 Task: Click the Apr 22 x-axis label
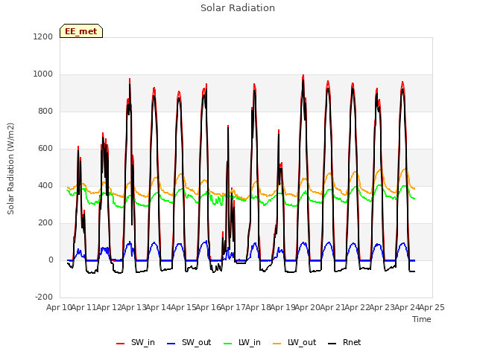357,307
